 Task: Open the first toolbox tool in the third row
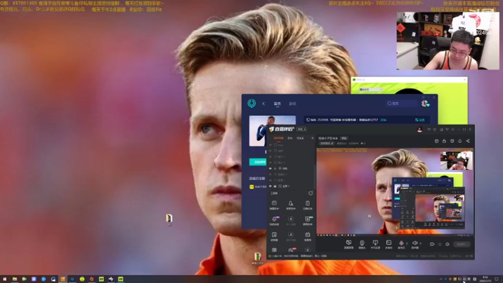(x=274, y=236)
